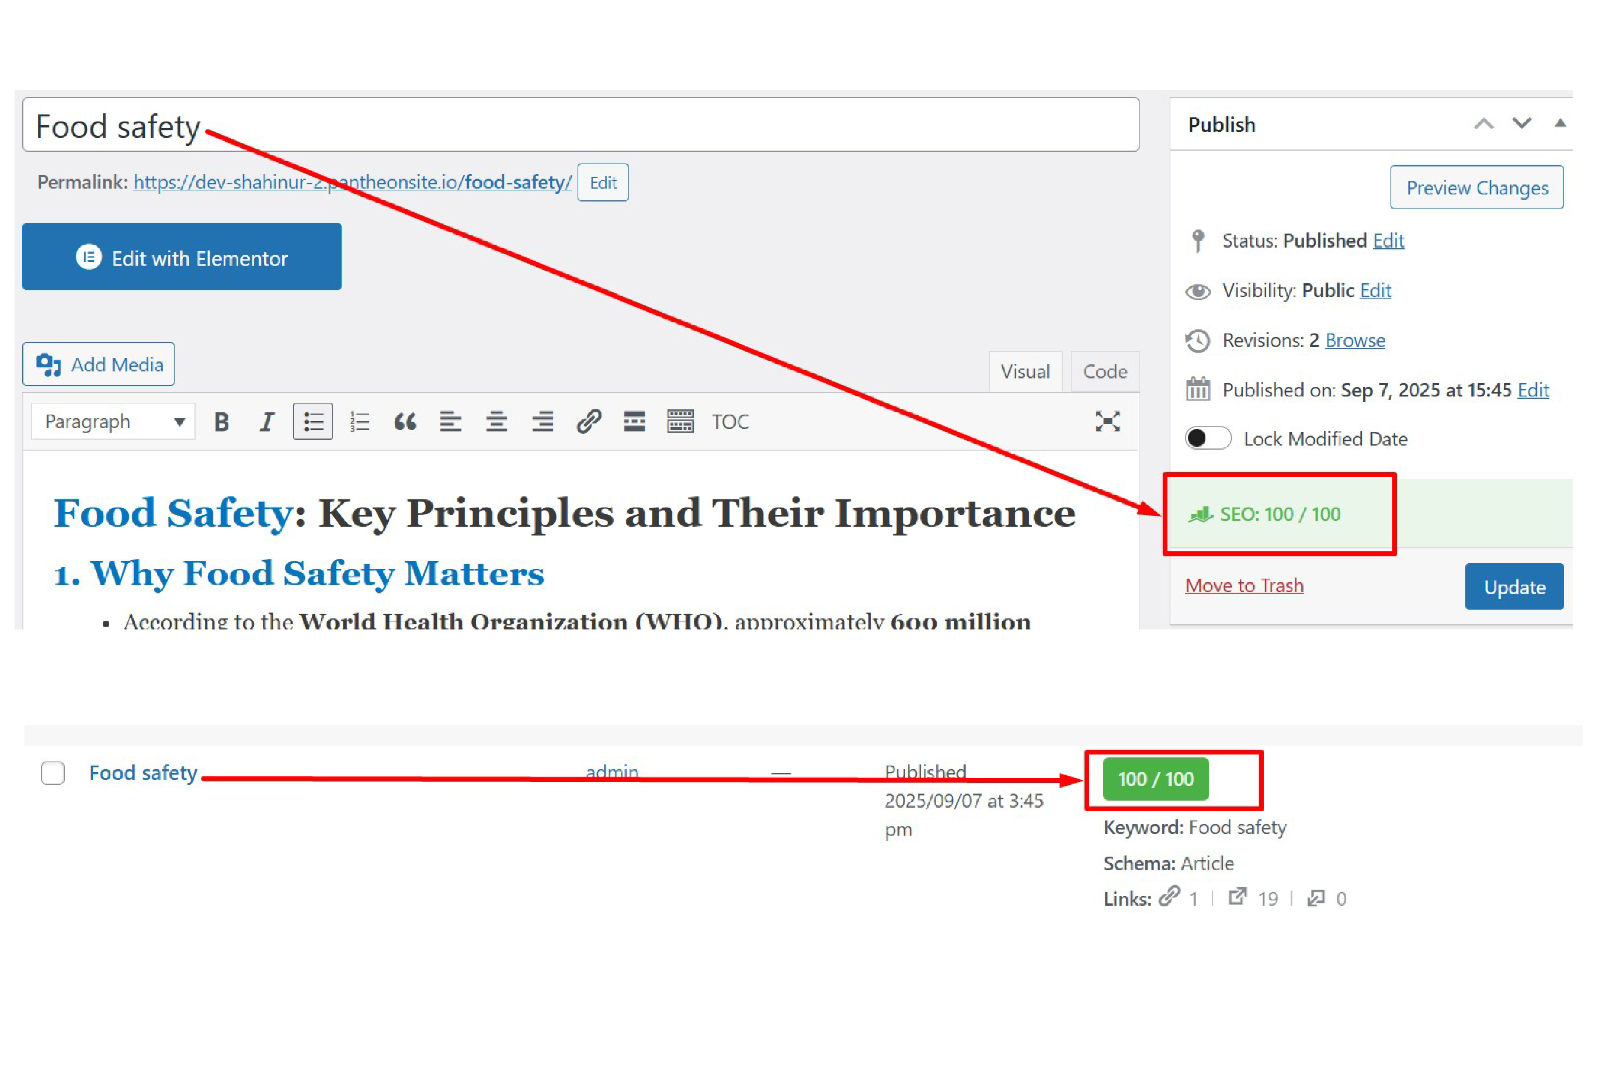Check the Food safety post checkbox

[53, 773]
